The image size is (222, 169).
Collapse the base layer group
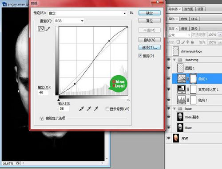point(174,109)
